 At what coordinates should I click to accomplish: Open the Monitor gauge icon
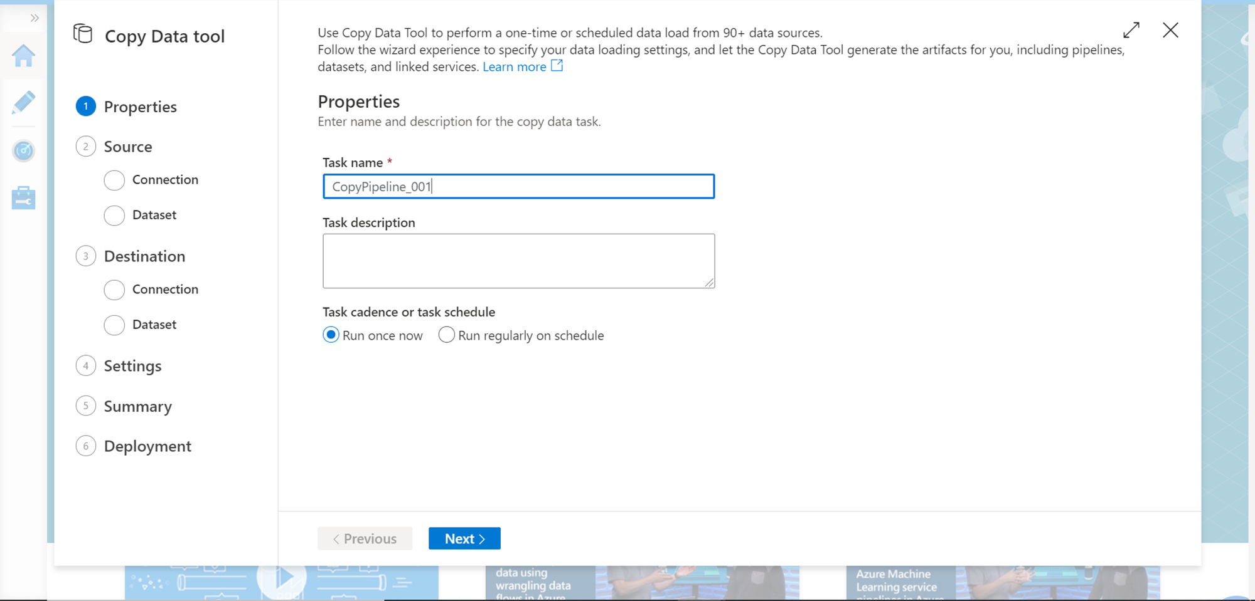click(23, 150)
